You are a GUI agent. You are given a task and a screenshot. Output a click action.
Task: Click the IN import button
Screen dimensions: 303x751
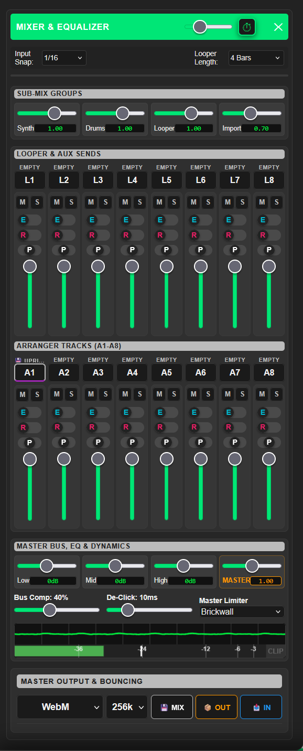261,707
